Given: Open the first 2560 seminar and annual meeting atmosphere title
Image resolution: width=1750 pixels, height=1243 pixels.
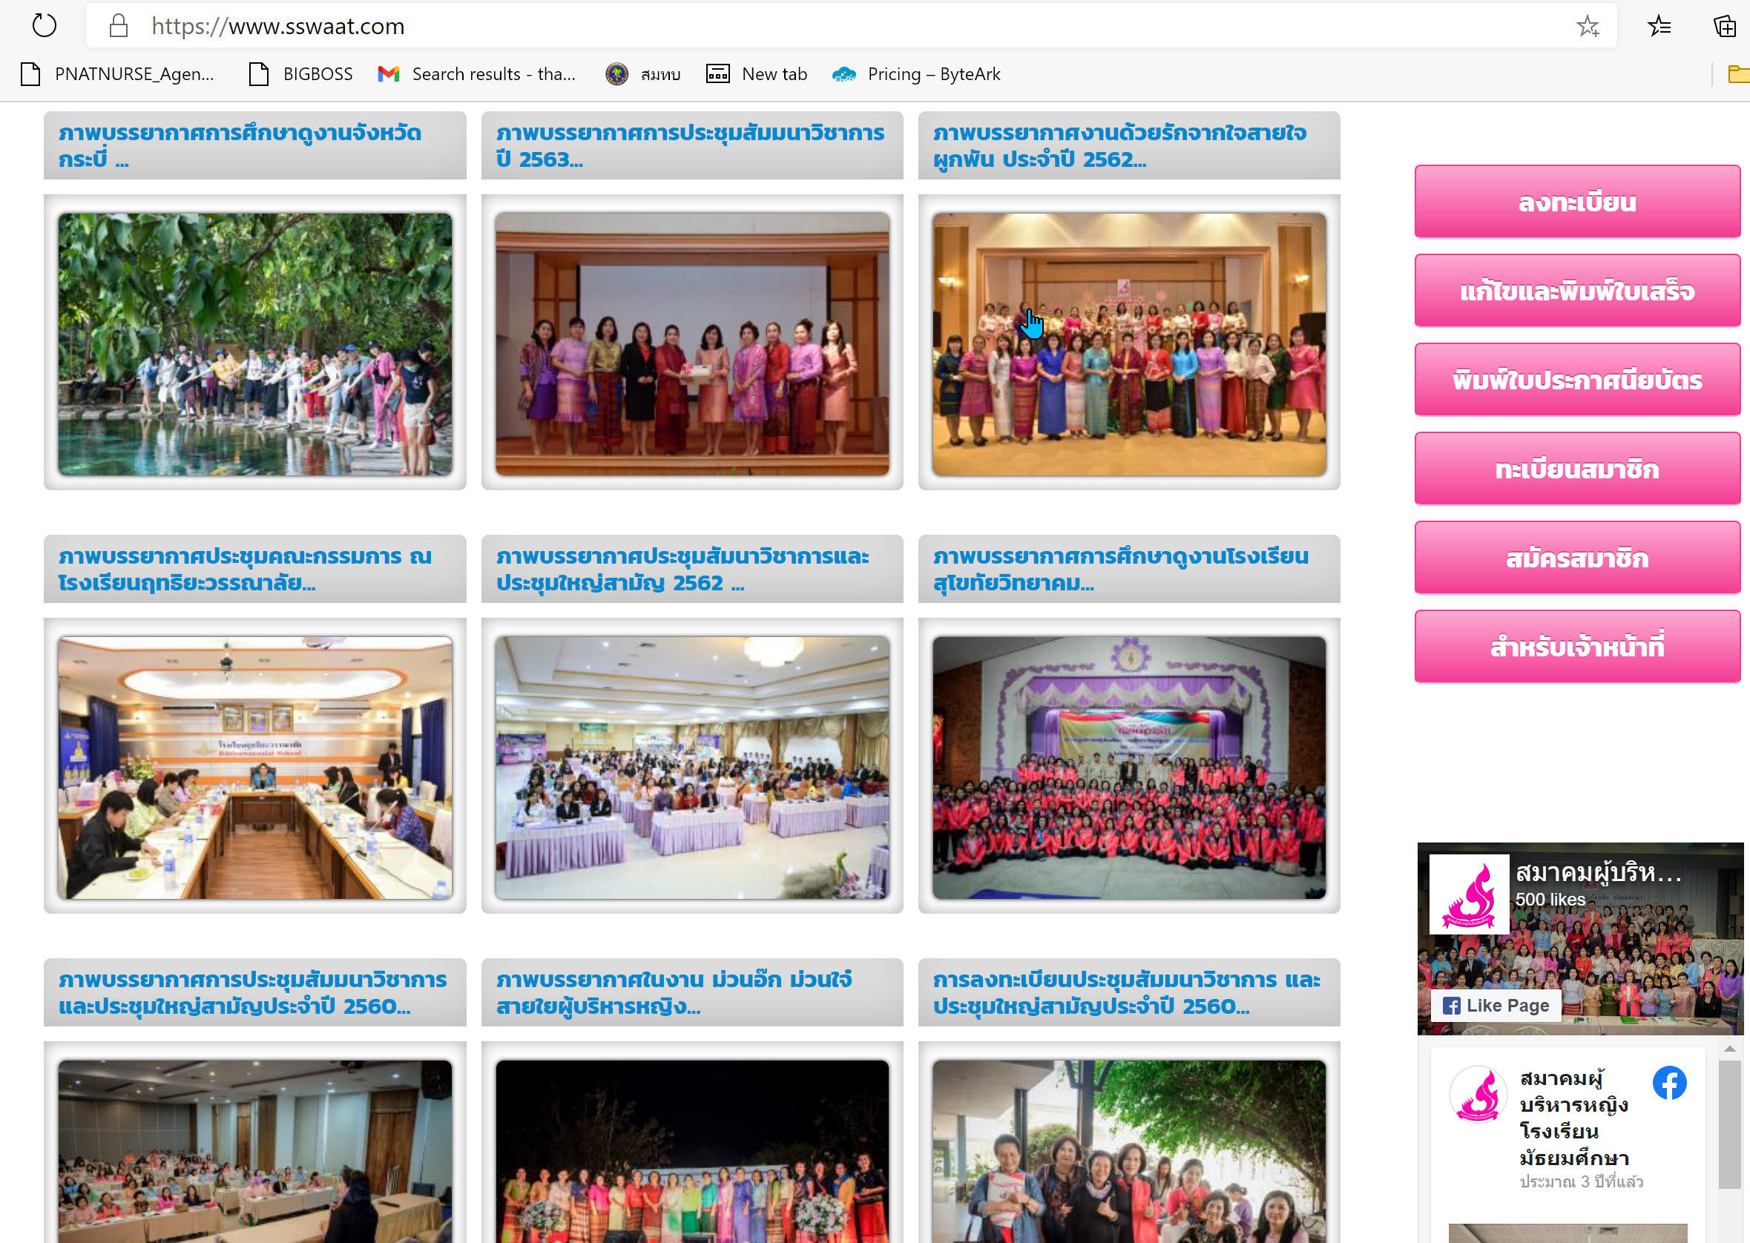Looking at the screenshot, I should pyautogui.click(x=253, y=993).
